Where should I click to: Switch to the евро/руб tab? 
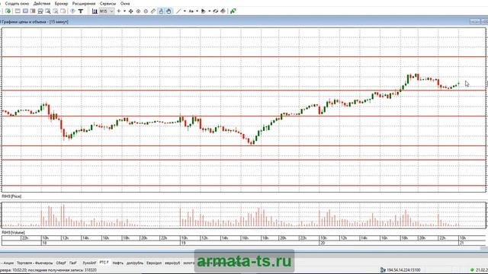point(172,263)
